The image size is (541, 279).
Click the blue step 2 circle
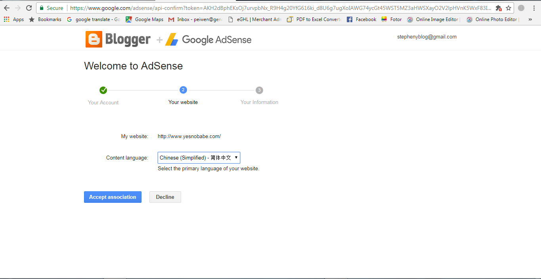(183, 90)
